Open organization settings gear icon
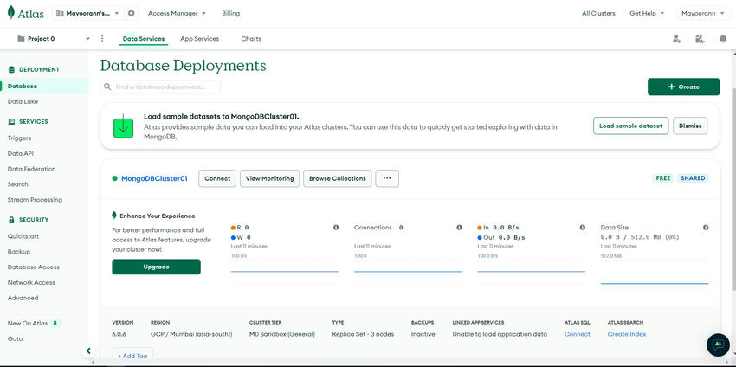This screenshot has width=736, height=367. (x=132, y=13)
